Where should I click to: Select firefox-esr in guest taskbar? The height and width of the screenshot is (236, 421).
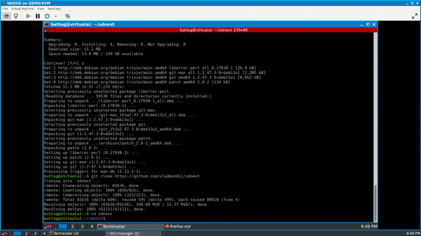tap(197, 226)
